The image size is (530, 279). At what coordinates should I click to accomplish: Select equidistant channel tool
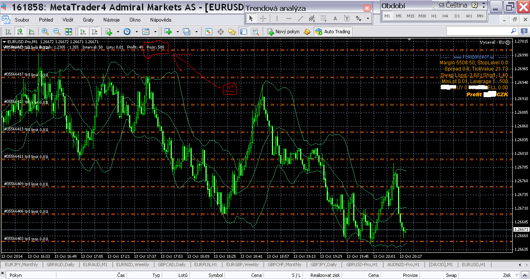[x=312, y=18]
